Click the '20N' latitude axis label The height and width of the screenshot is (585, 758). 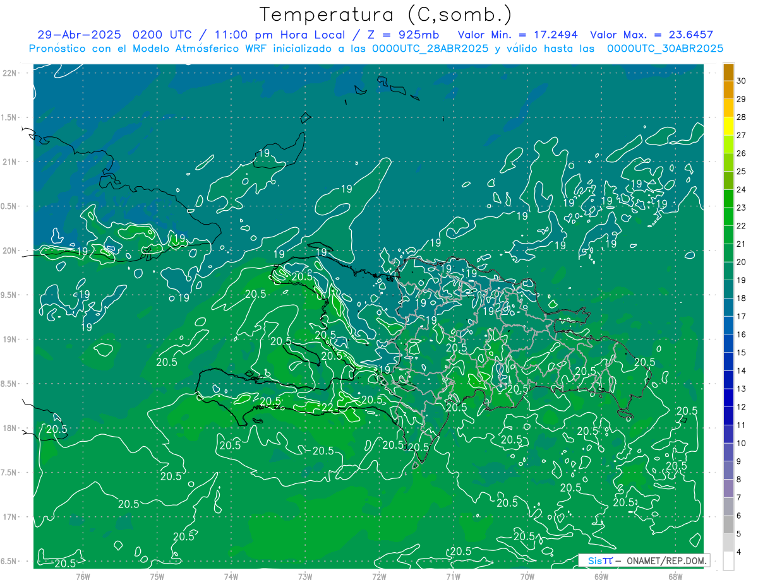coord(9,251)
